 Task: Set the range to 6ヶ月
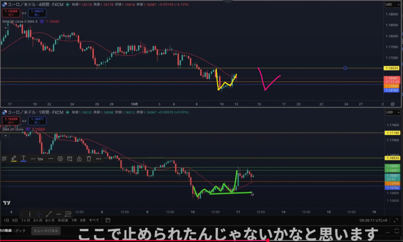(x=50, y=220)
